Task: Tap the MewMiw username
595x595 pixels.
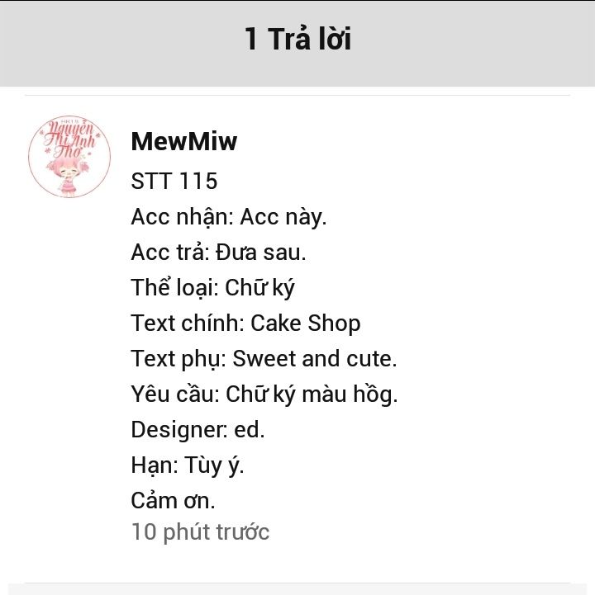Action: point(184,142)
